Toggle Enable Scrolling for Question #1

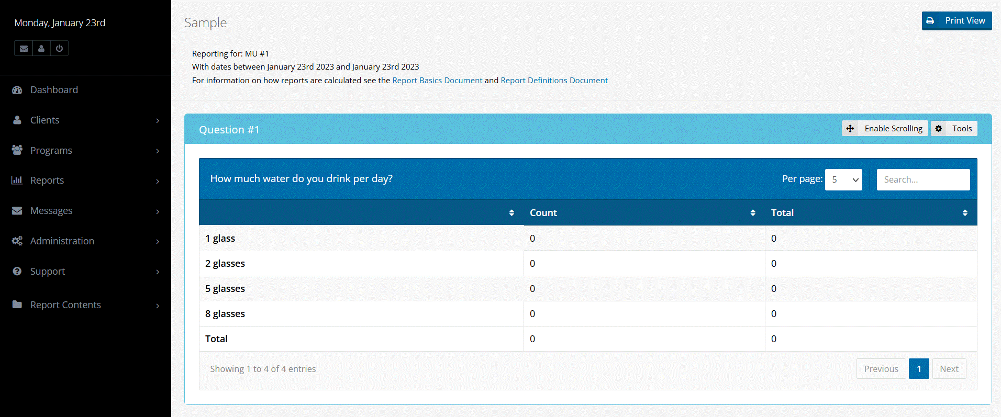coord(893,129)
